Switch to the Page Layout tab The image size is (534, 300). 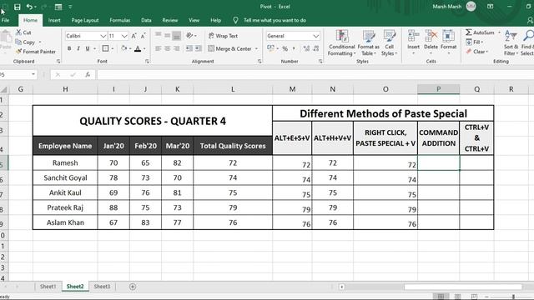click(x=85, y=20)
